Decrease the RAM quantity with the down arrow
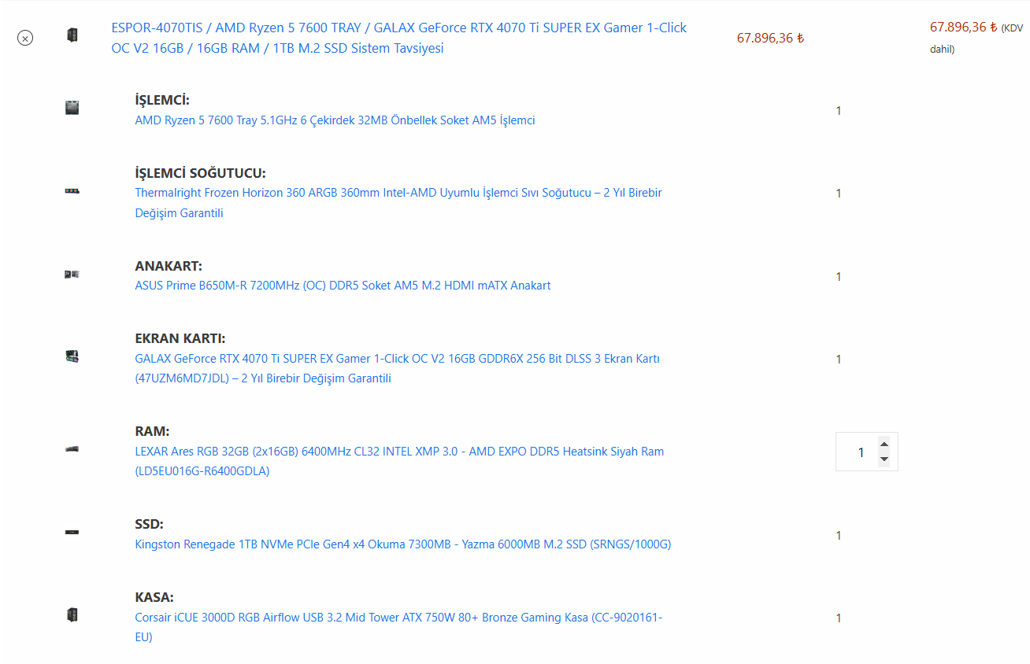1030x664 pixels. click(x=884, y=459)
